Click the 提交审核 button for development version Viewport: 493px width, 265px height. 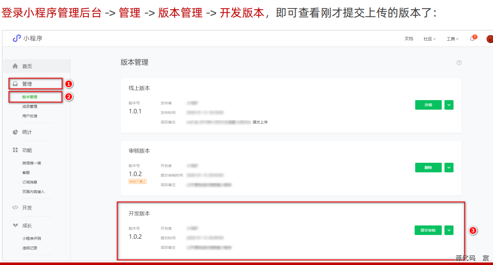(x=428, y=230)
